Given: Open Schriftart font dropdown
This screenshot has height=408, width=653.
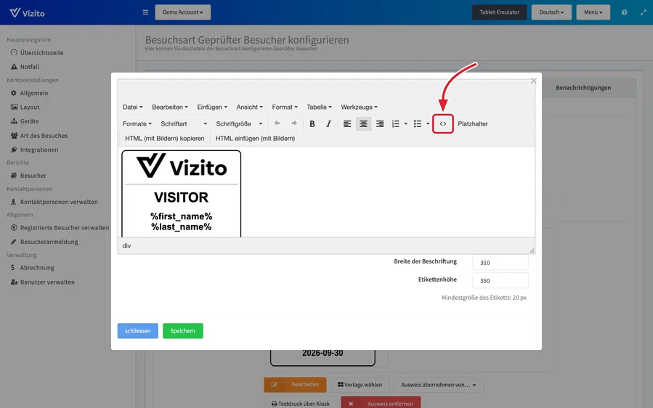Looking at the screenshot, I should click(184, 123).
